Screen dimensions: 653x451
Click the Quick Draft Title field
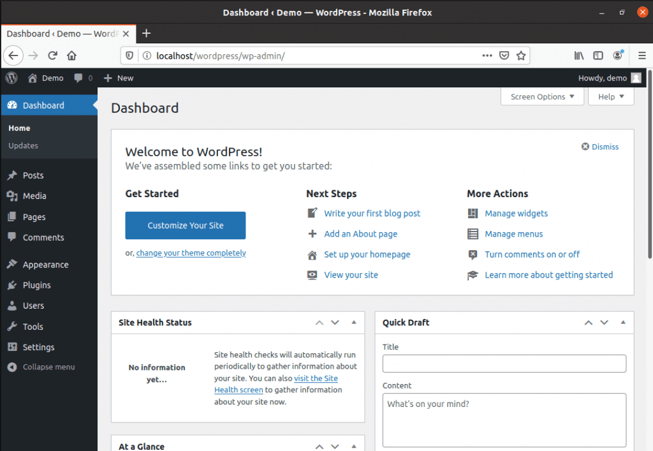click(504, 364)
